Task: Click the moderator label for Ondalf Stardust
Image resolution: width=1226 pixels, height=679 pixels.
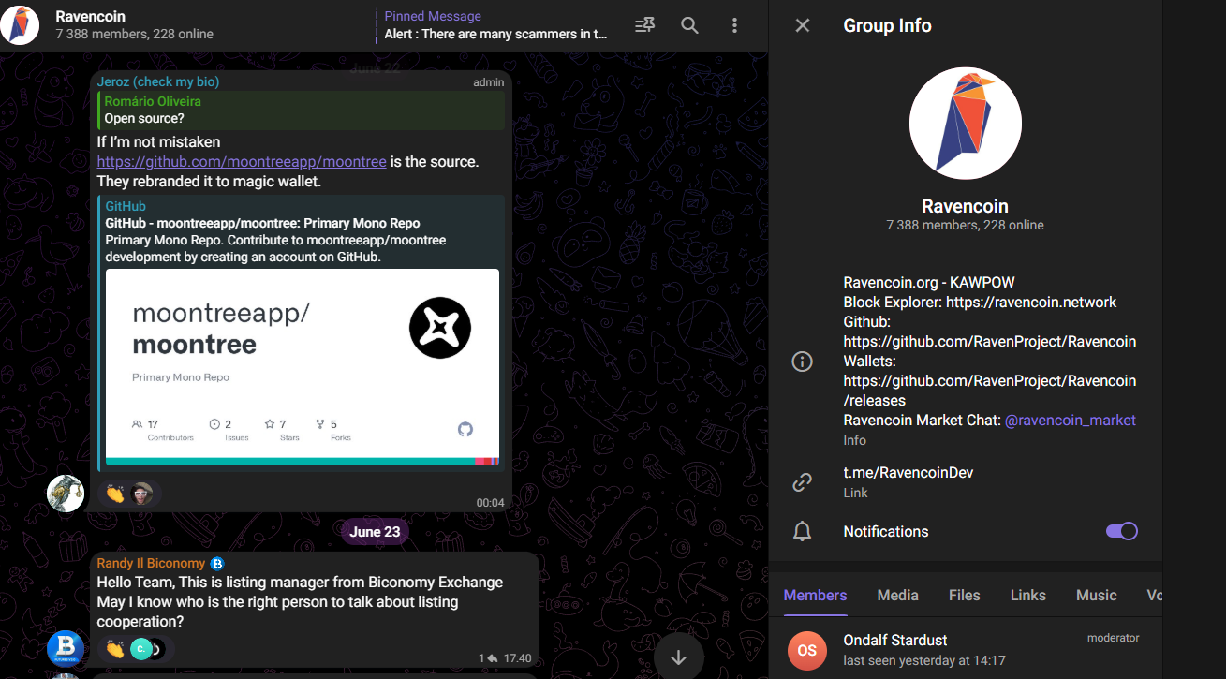Action: tap(1114, 638)
